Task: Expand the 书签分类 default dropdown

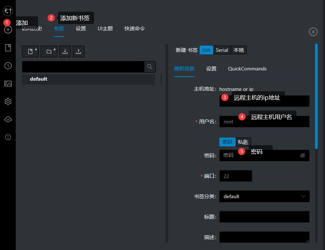Action: [264, 196]
